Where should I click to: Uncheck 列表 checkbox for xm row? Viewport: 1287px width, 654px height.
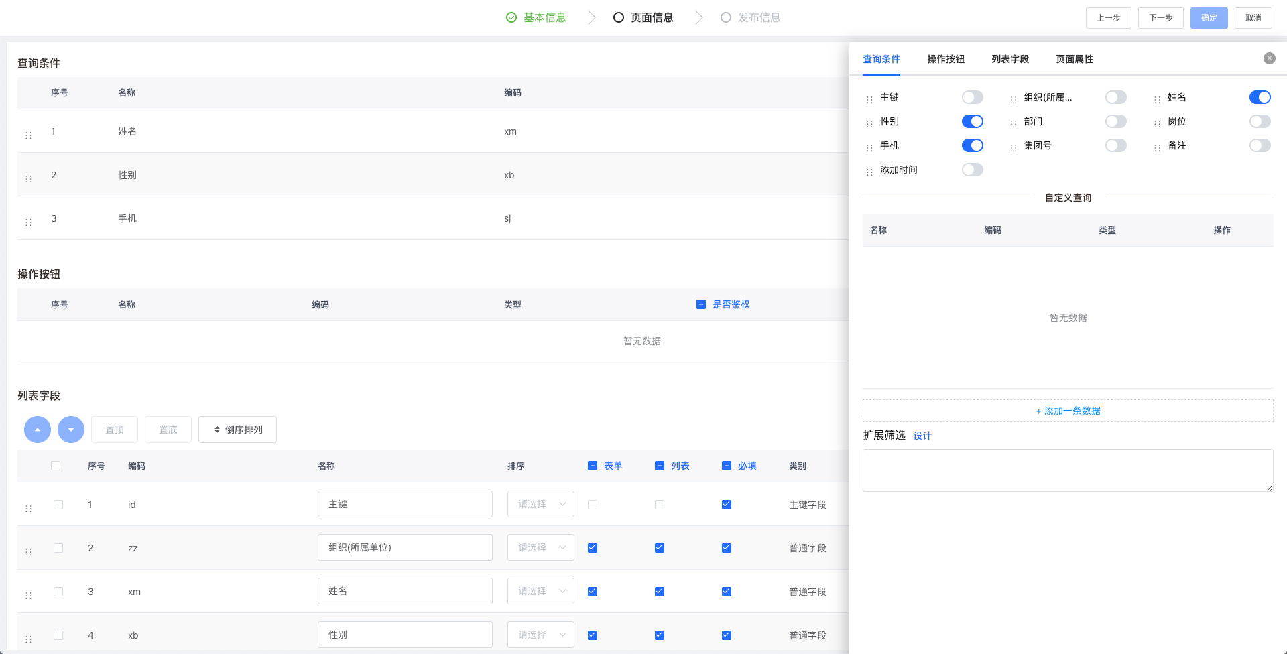(660, 592)
